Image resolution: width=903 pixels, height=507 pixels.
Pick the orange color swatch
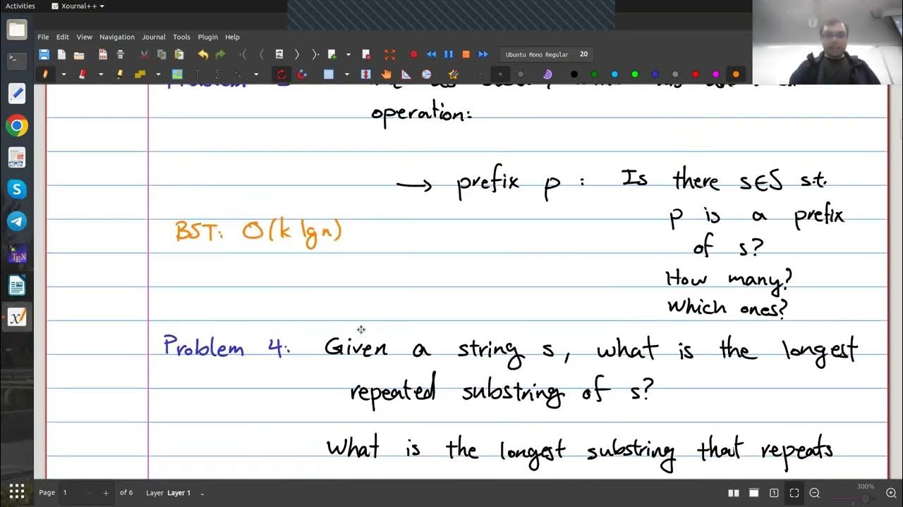click(x=736, y=74)
